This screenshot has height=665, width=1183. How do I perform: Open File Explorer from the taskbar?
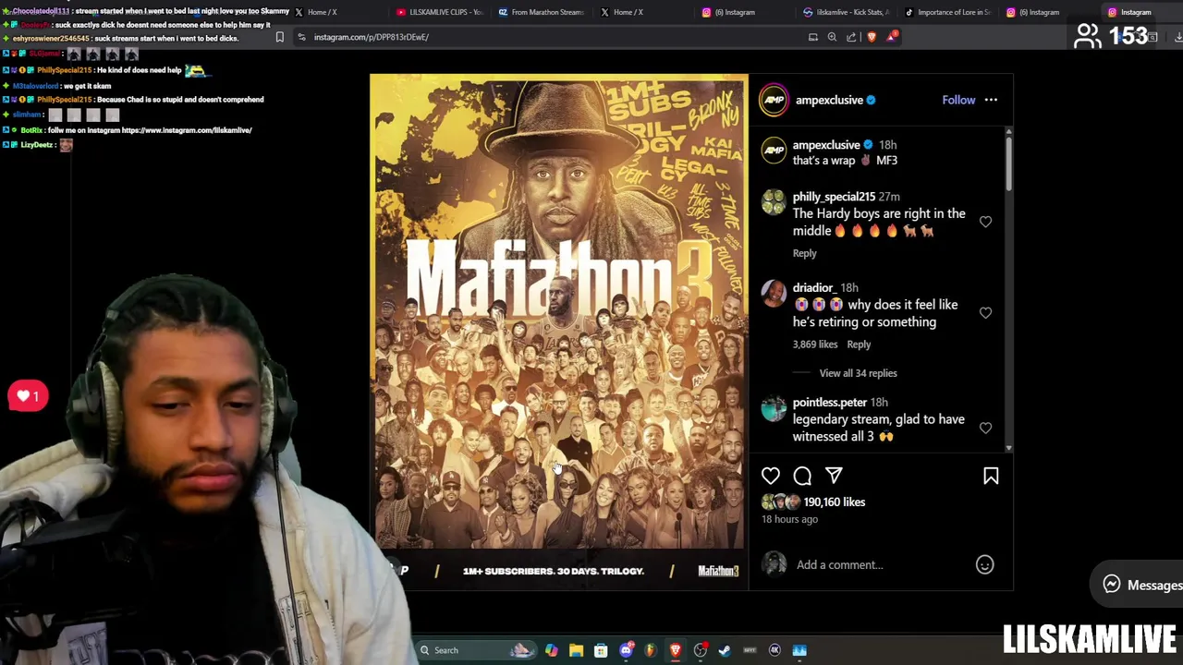tap(576, 650)
